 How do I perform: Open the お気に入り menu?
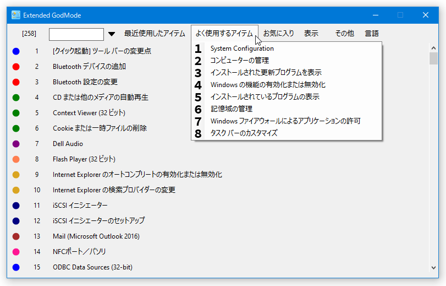278,34
